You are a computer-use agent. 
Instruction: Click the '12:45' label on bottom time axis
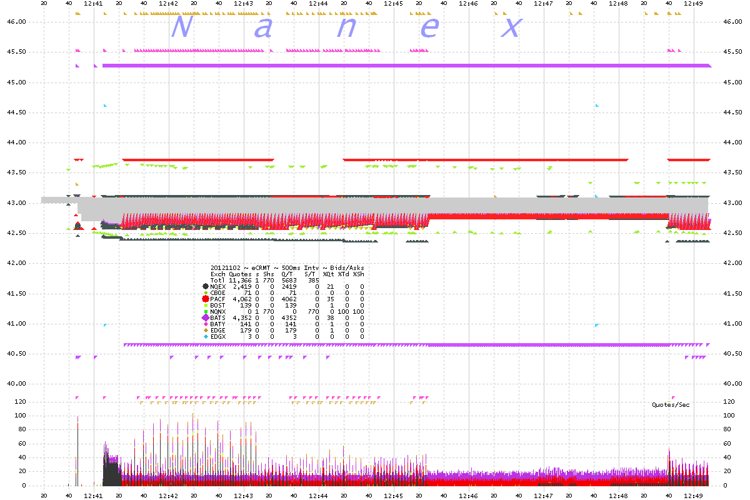394,495
